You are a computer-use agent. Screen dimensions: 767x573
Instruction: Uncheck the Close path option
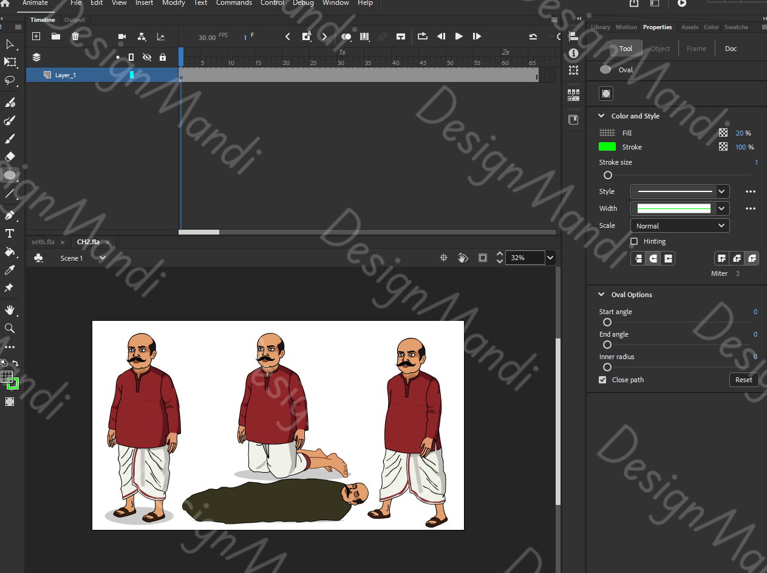click(x=602, y=379)
